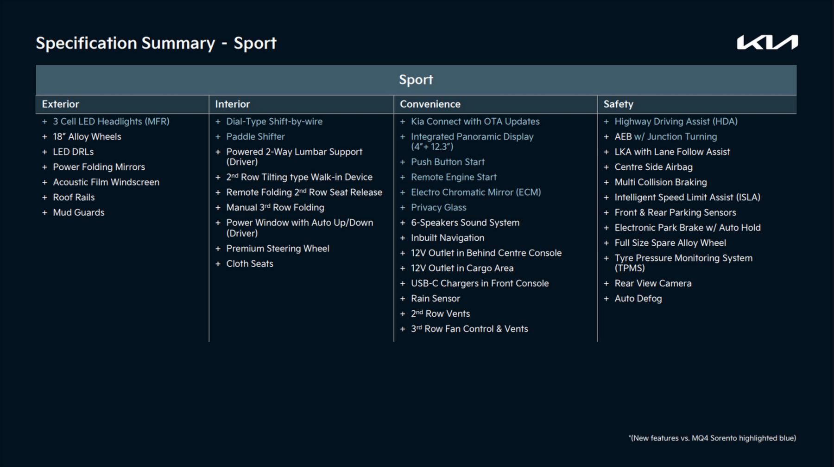Viewport: 834px width, 467px height.
Task: Select the plus sign beside Cloth Seats
Action: pyautogui.click(x=218, y=263)
